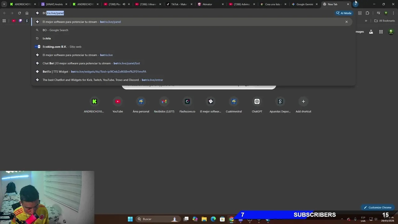Switch to the TikTok - Make tab
398x224 pixels.
point(179,4)
